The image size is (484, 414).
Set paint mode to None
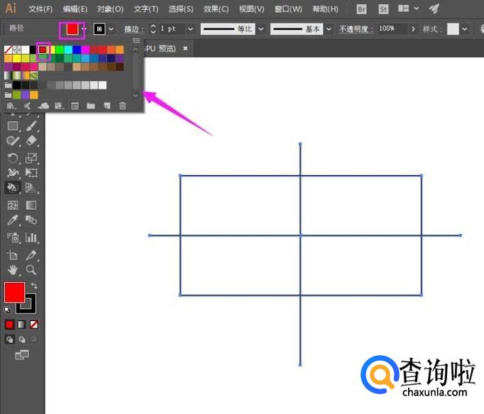(x=34, y=324)
